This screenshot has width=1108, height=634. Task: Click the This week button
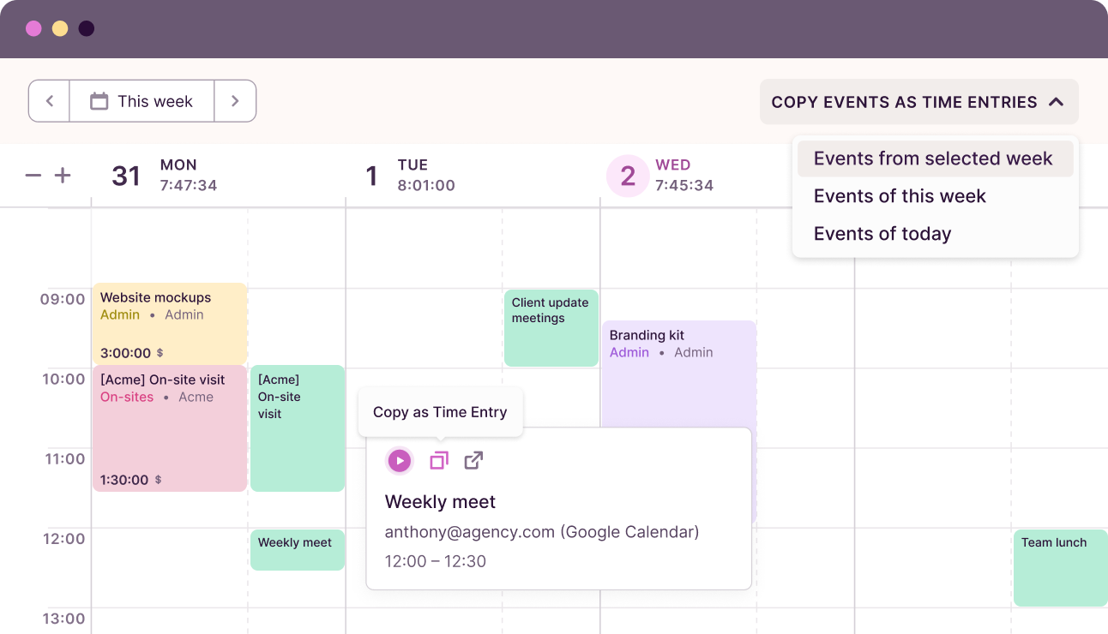tap(142, 100)
